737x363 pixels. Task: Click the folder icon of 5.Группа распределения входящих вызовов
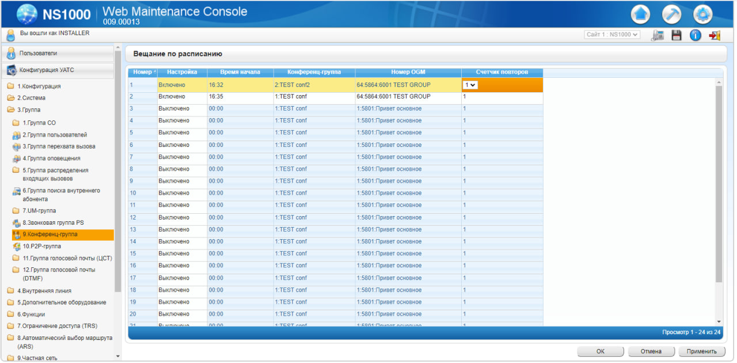click(x=16, y=171)
